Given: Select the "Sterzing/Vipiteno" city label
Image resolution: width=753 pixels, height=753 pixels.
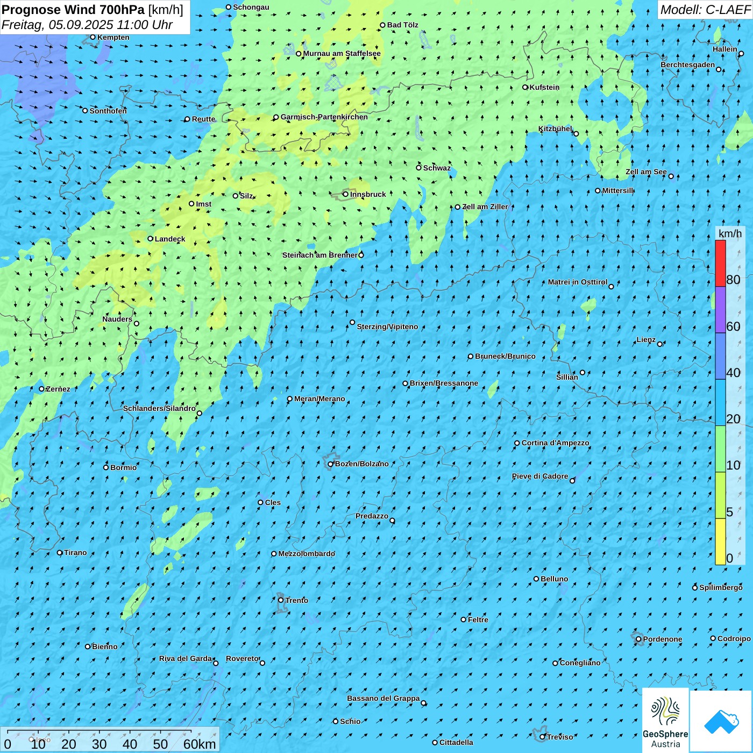Looking at the screenshot, I should [387, 326].
